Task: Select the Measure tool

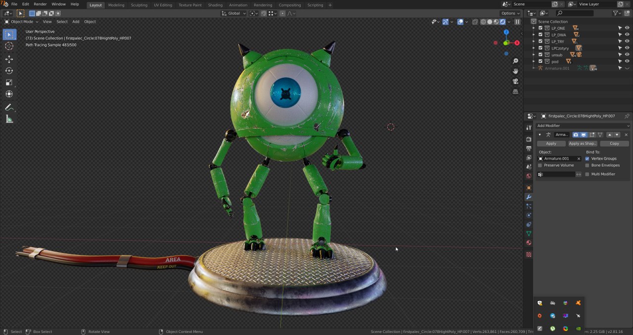Action: pos(9,119)
